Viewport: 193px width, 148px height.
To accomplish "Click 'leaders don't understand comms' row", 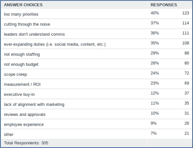I will (96, 34).
